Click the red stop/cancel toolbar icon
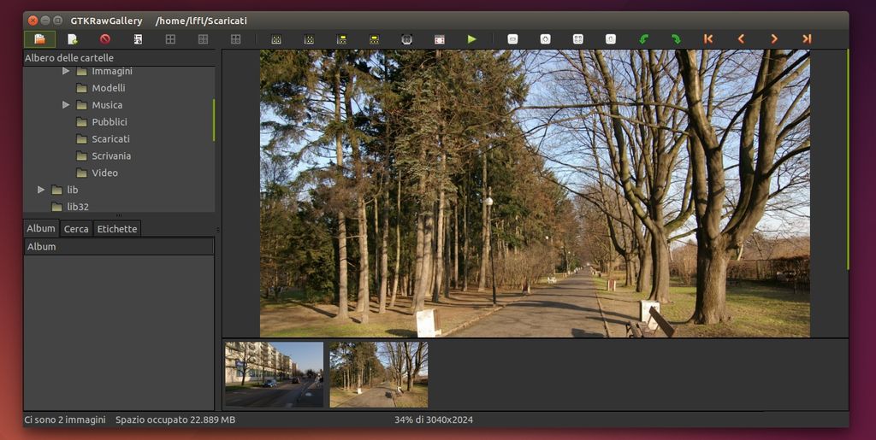Screen dimensions: 876x440 click(x=105, y=39)
